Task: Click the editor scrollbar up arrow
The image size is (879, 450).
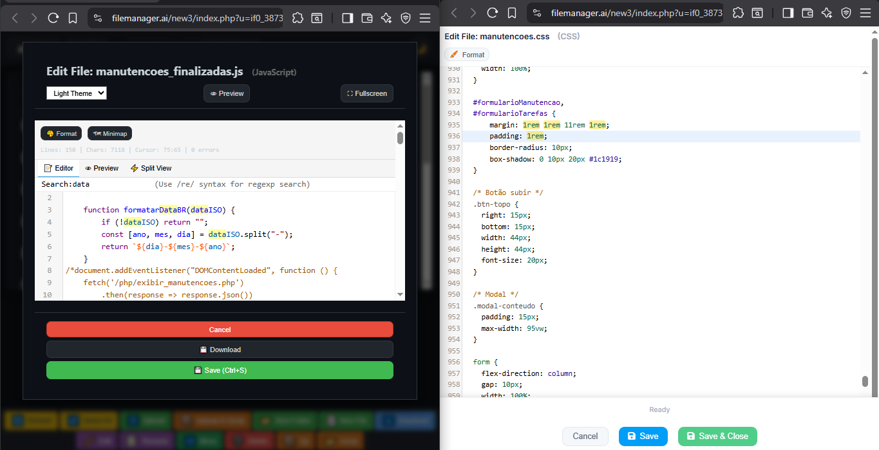Action: 400,126
